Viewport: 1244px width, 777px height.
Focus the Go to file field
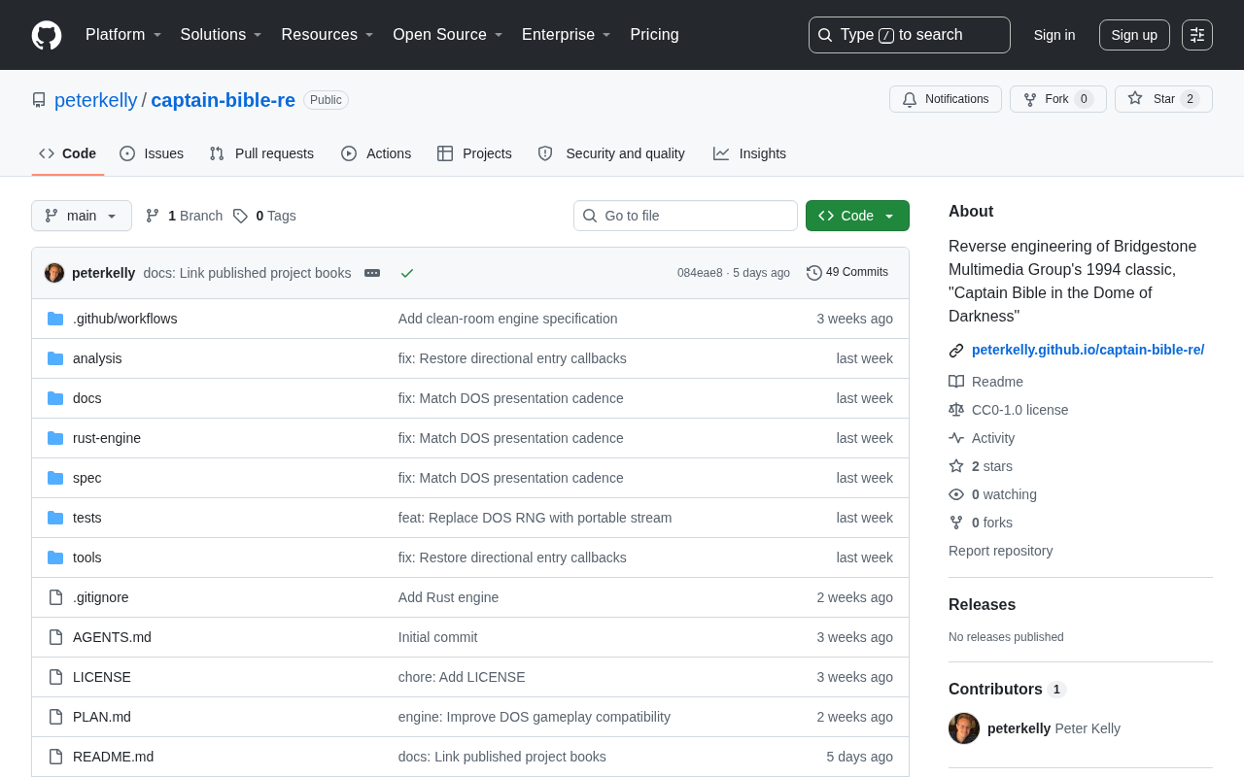pyautogui.click(x=685, y=216)
